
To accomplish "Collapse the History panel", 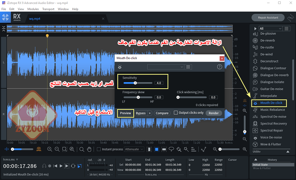I will [x=255, y=160].
